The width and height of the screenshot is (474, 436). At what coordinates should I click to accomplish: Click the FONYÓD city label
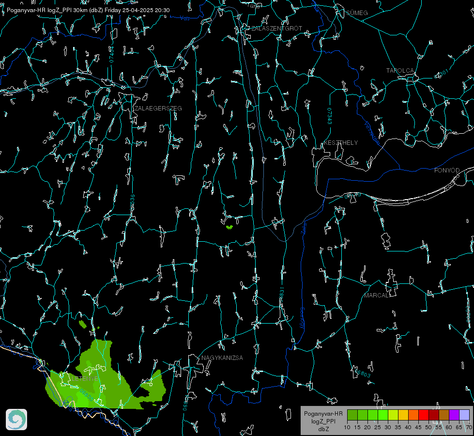point(447,171)
